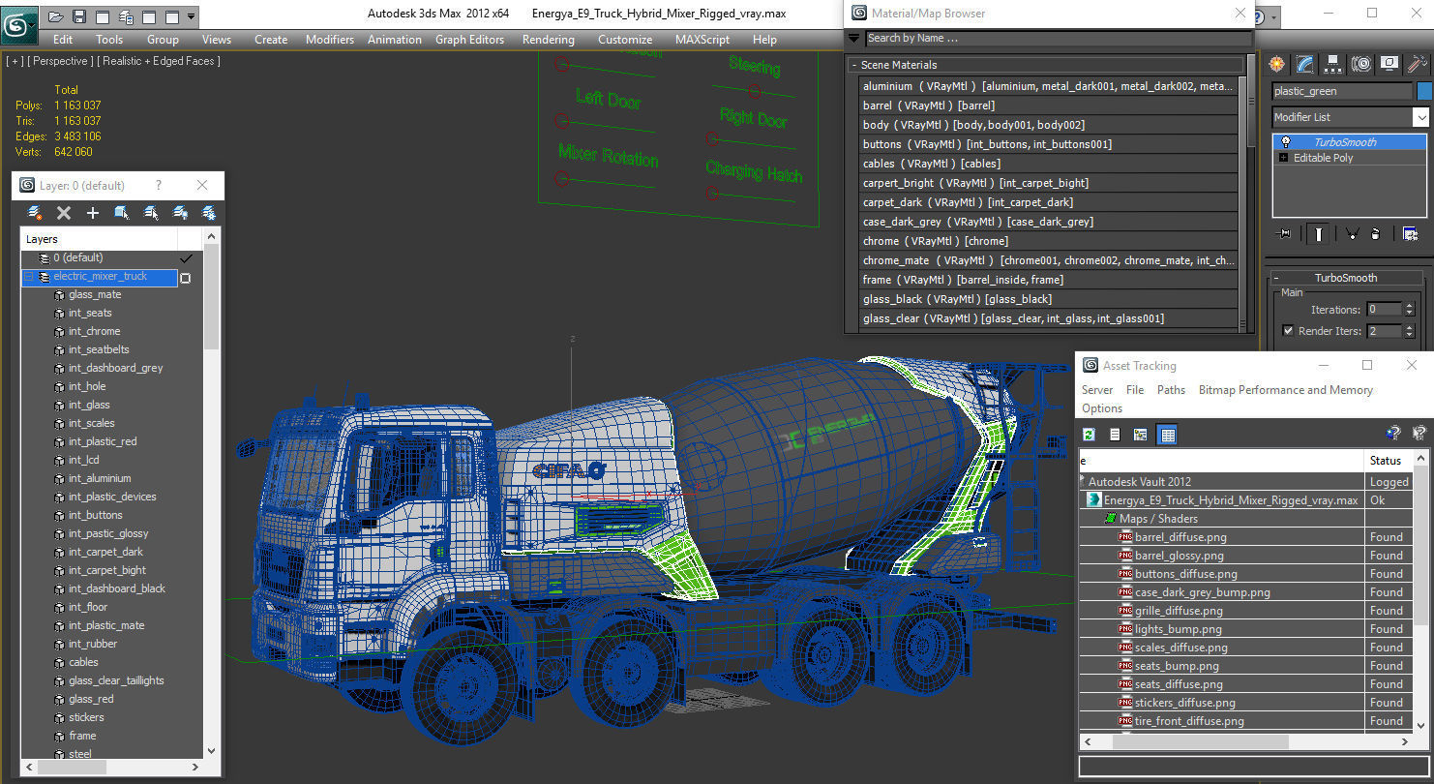Click Tree View icon in Asset Tracking toolbar
The image size is (1434, 784).
[1141, 435]
